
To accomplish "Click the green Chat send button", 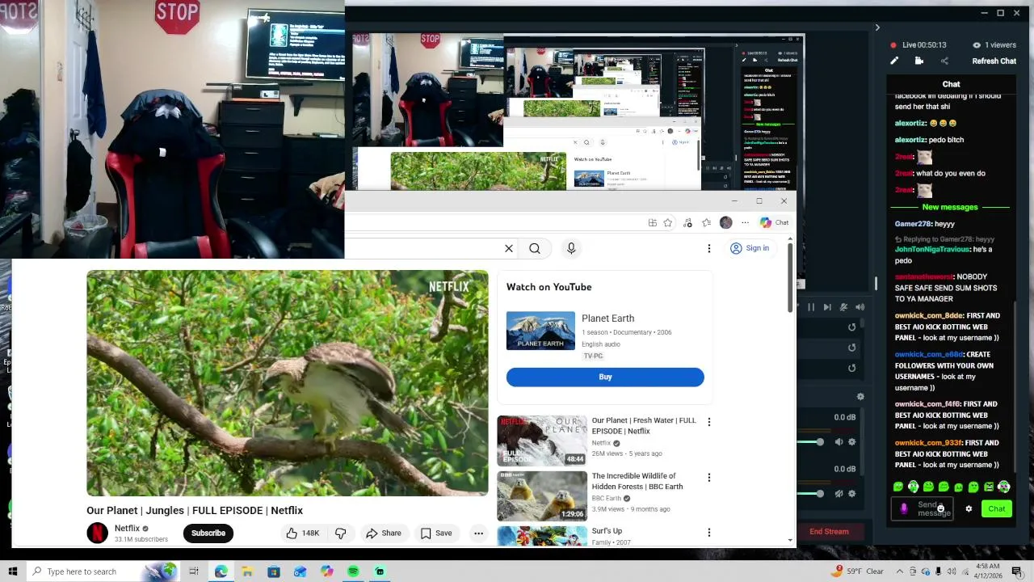I will [x=997, y=508].
